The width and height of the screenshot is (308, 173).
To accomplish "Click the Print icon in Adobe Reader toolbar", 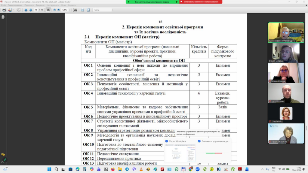I will [x=4, y=10].
